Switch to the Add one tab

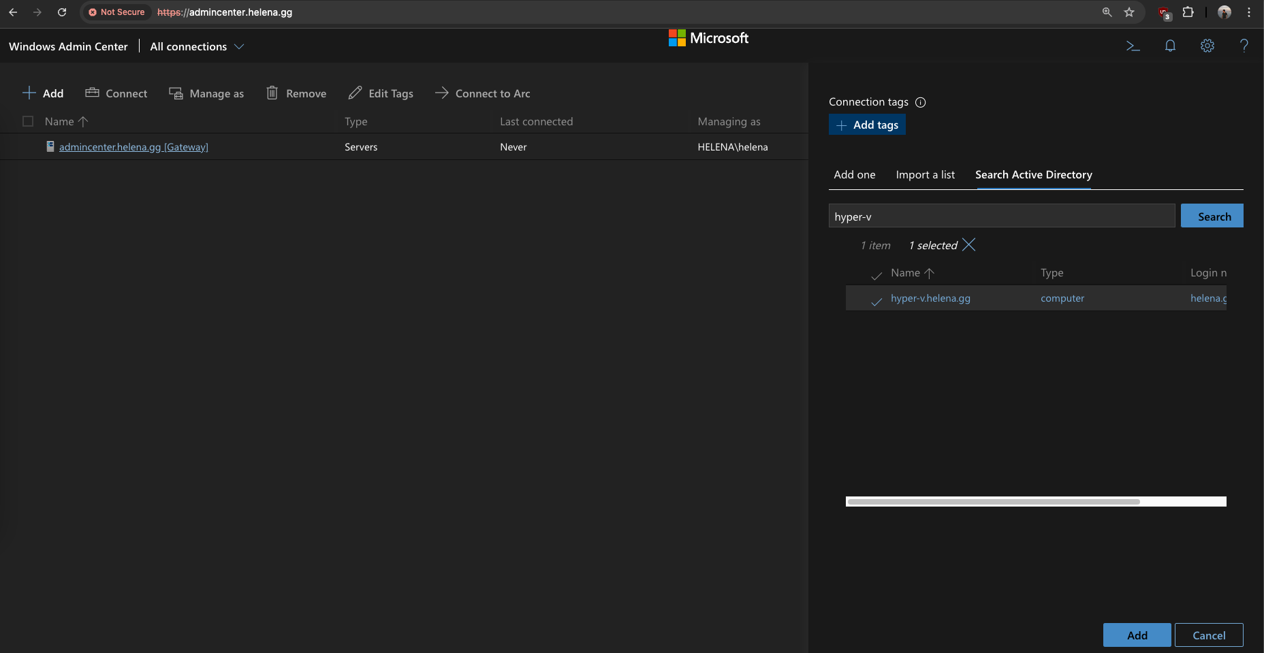pos(854,175)
